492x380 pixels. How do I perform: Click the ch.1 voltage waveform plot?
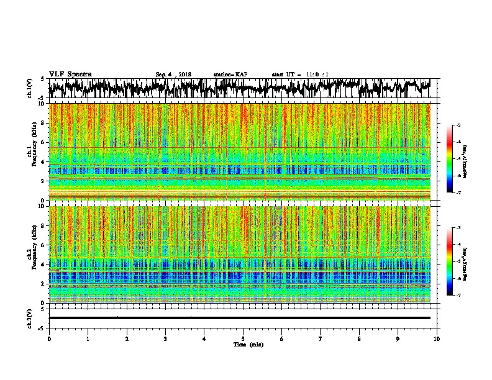[240, 88]
